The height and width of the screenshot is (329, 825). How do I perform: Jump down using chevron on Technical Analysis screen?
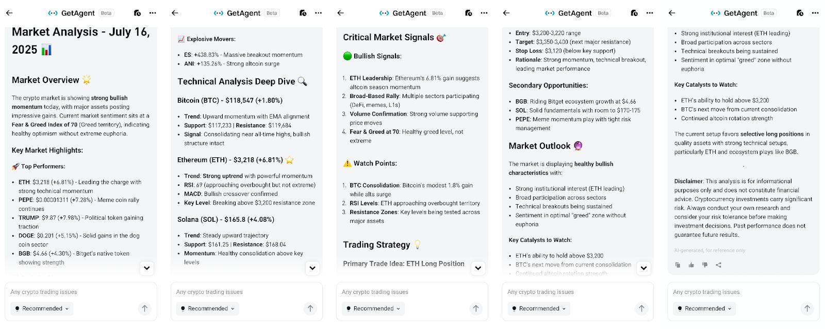(x=312, y=268)
